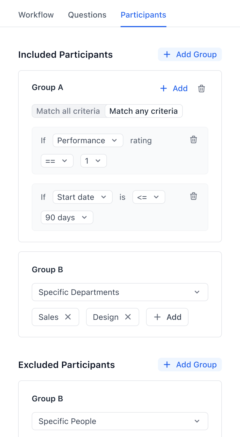
Task: Select Match any criteria
Action: [x=144, y=111]
